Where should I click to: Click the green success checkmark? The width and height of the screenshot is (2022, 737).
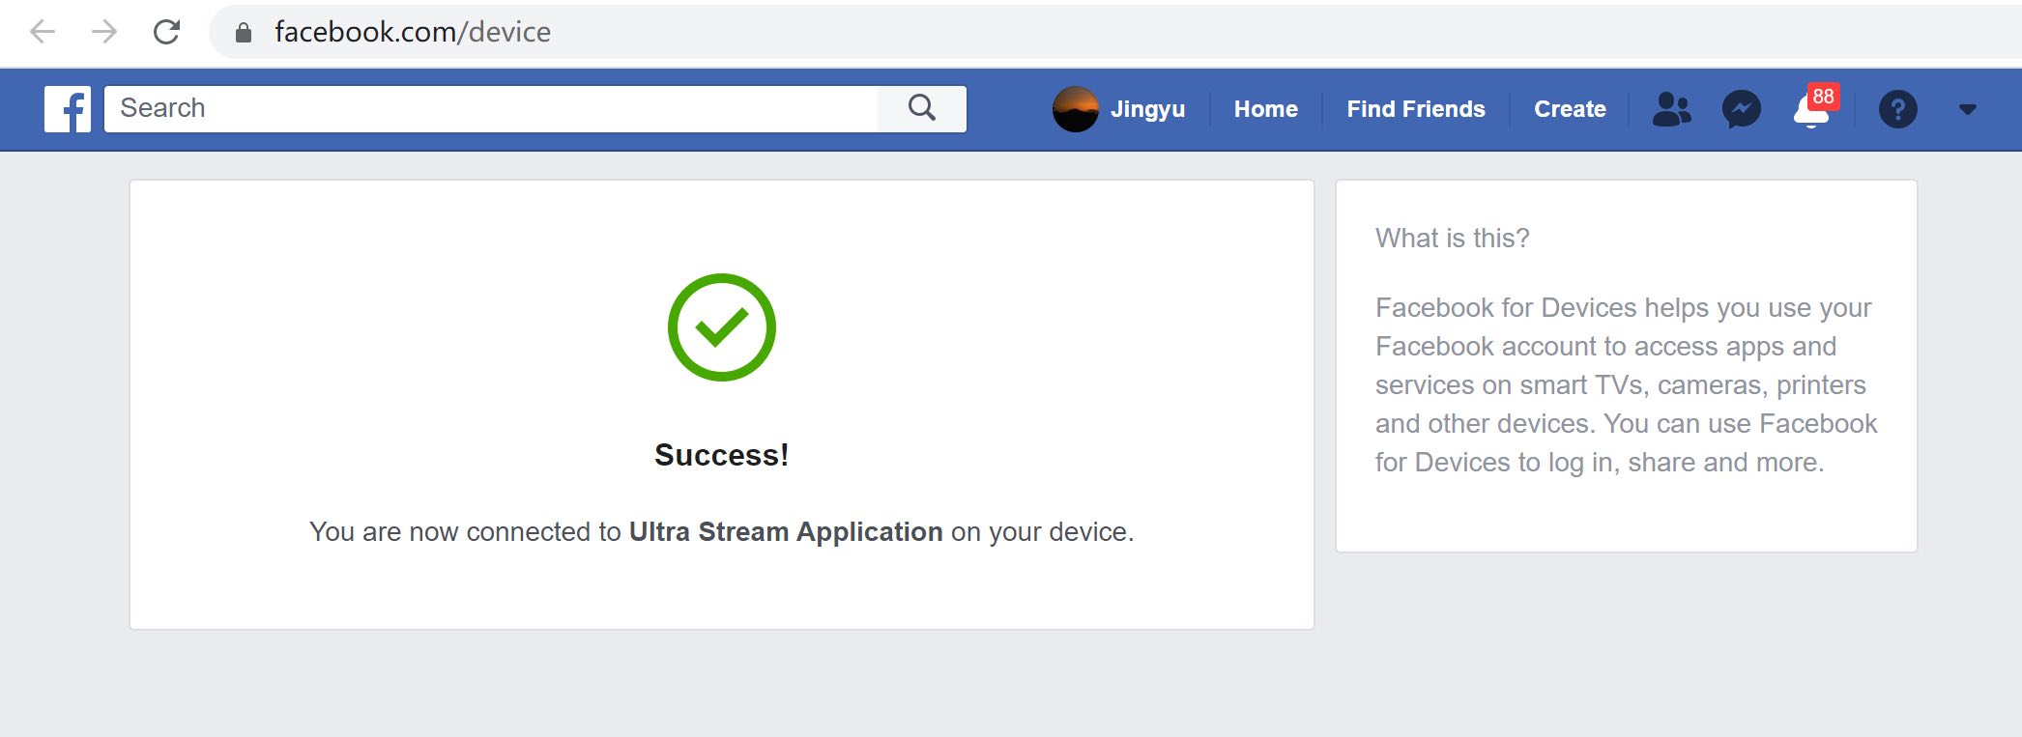[721, 327]
